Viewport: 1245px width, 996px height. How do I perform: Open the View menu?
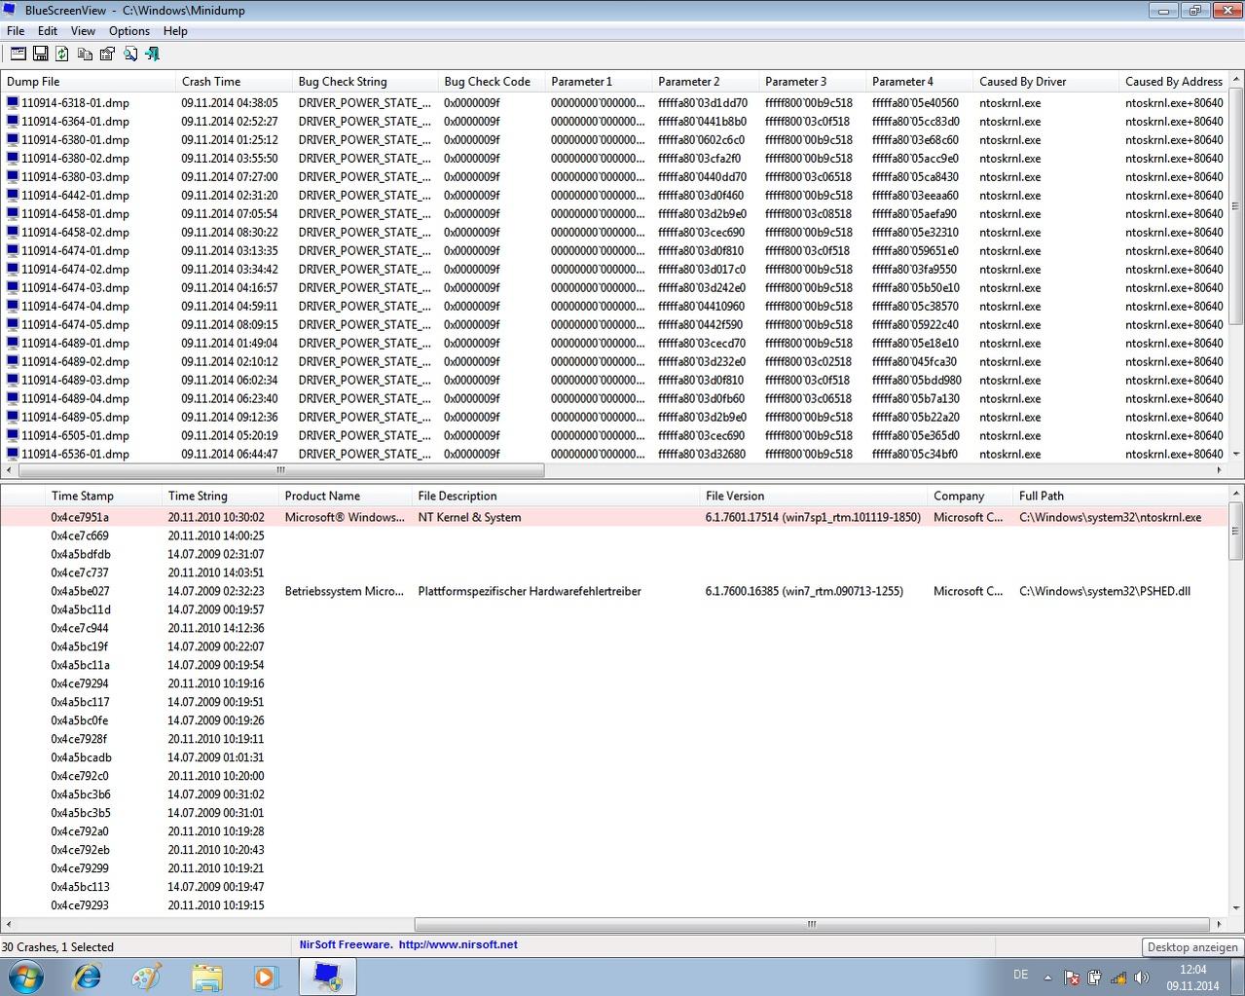pos(83,31)
